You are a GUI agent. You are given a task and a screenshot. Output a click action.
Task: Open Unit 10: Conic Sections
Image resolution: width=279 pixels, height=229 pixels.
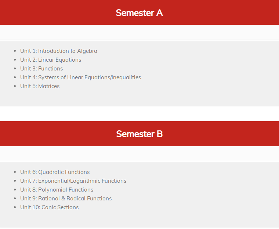[x=50, y=207]
